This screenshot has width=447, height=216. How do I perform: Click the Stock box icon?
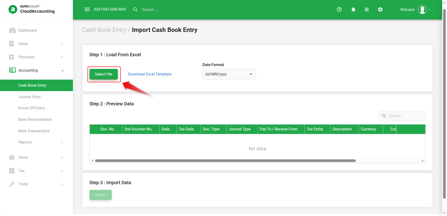click(x=12, y=158)
